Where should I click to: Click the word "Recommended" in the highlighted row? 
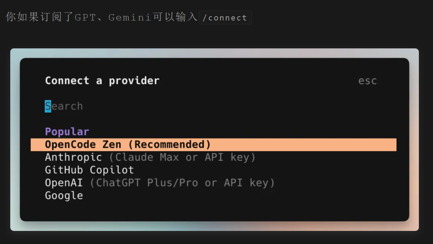coord(169,144)
